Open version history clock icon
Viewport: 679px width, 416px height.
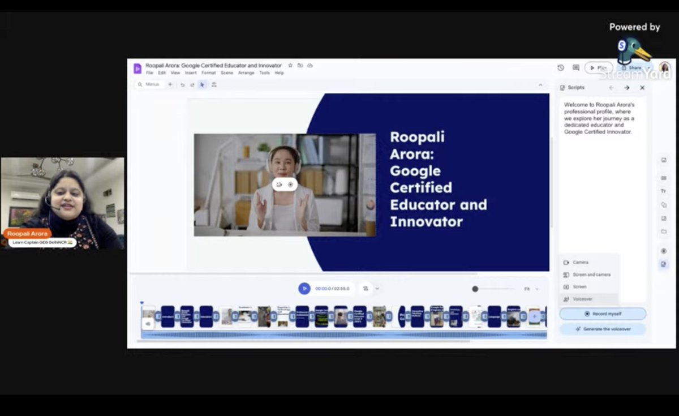tap(561, 67)
